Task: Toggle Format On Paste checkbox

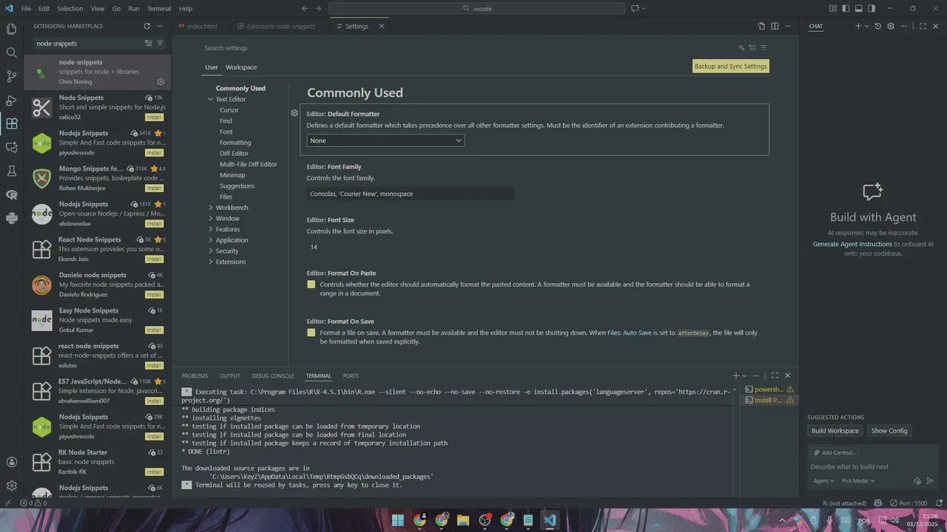Action: pos(311,284)
